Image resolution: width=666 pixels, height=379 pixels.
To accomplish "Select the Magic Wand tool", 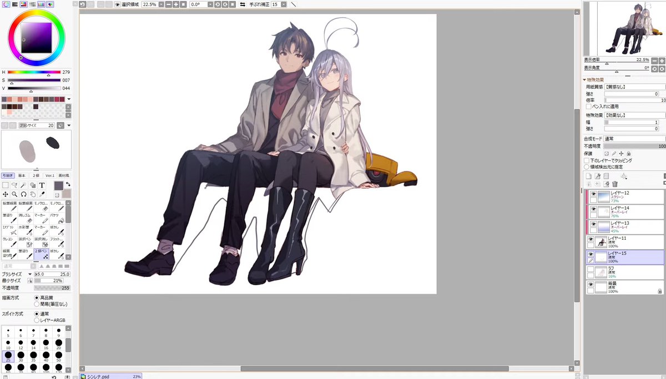I will point(24,185).
